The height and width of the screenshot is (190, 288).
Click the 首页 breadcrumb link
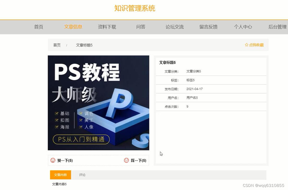coord(57,45)
